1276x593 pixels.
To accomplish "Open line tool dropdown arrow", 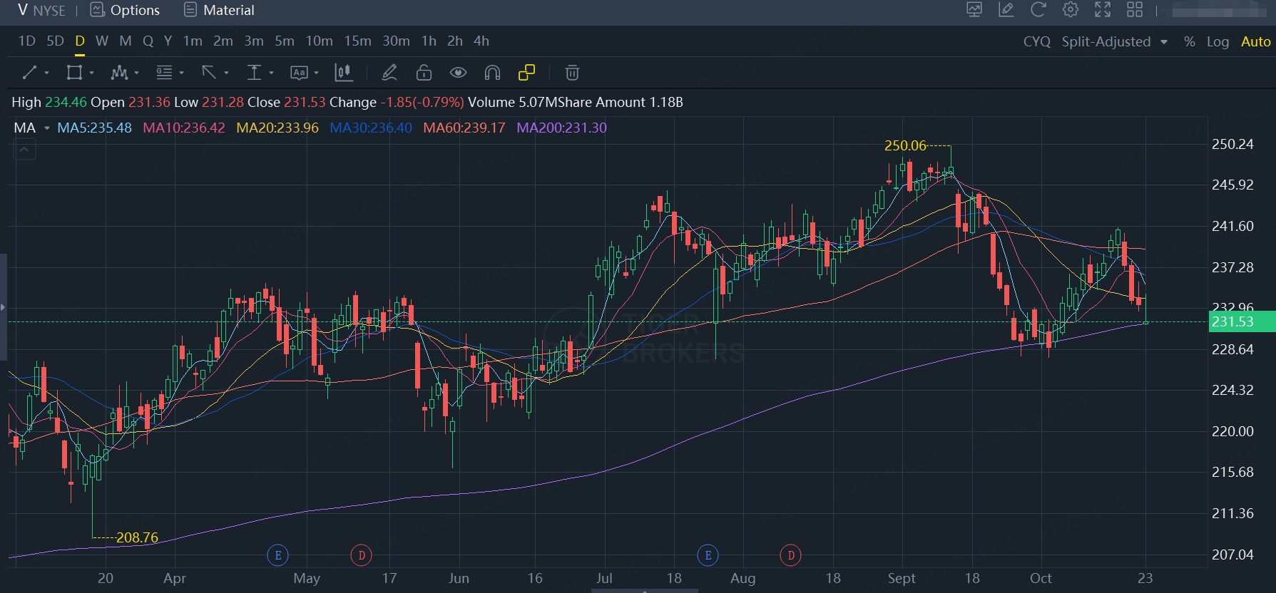I will click(x=46, y=73).
